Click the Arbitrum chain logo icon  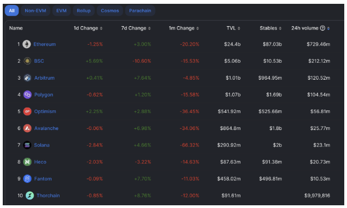coord(27,78)
